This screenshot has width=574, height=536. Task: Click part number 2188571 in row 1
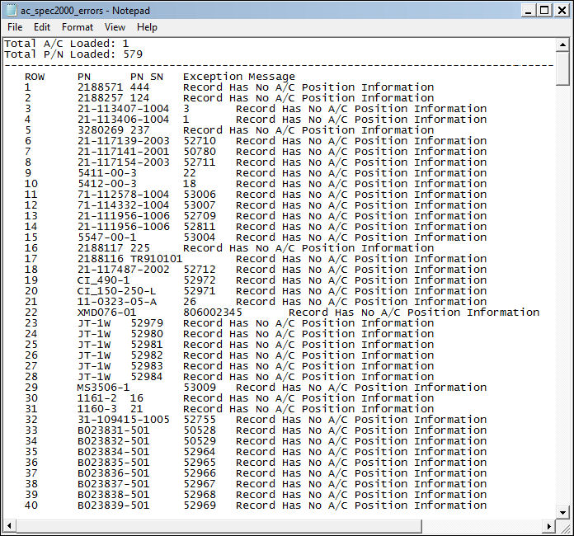(101, 87)
